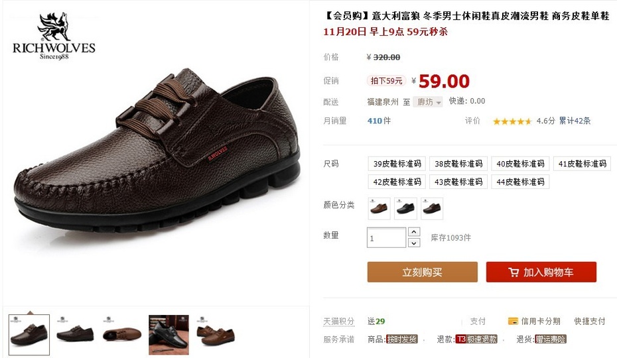Open the 累计42条 reviews link
The image size is (617, 358).
tap(575, 121)
